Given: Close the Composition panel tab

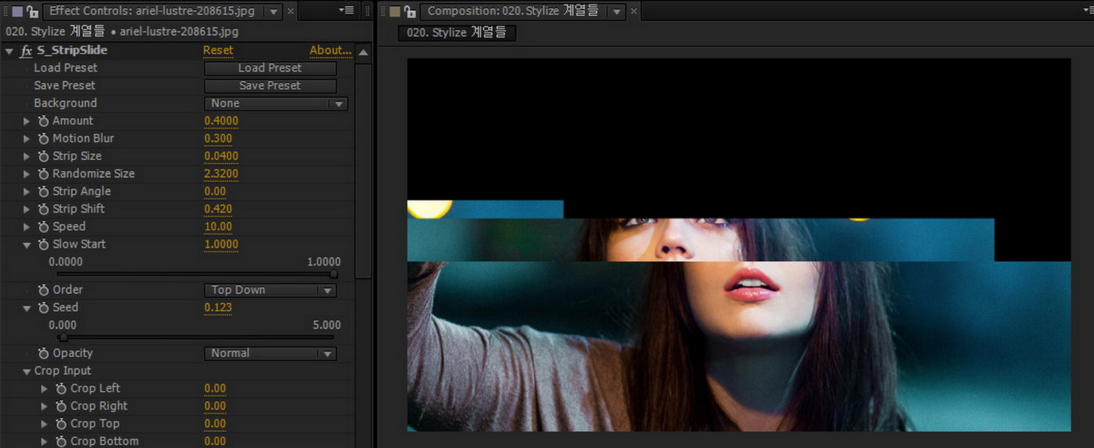Looking at the screenshot, I should coord(635,12).
